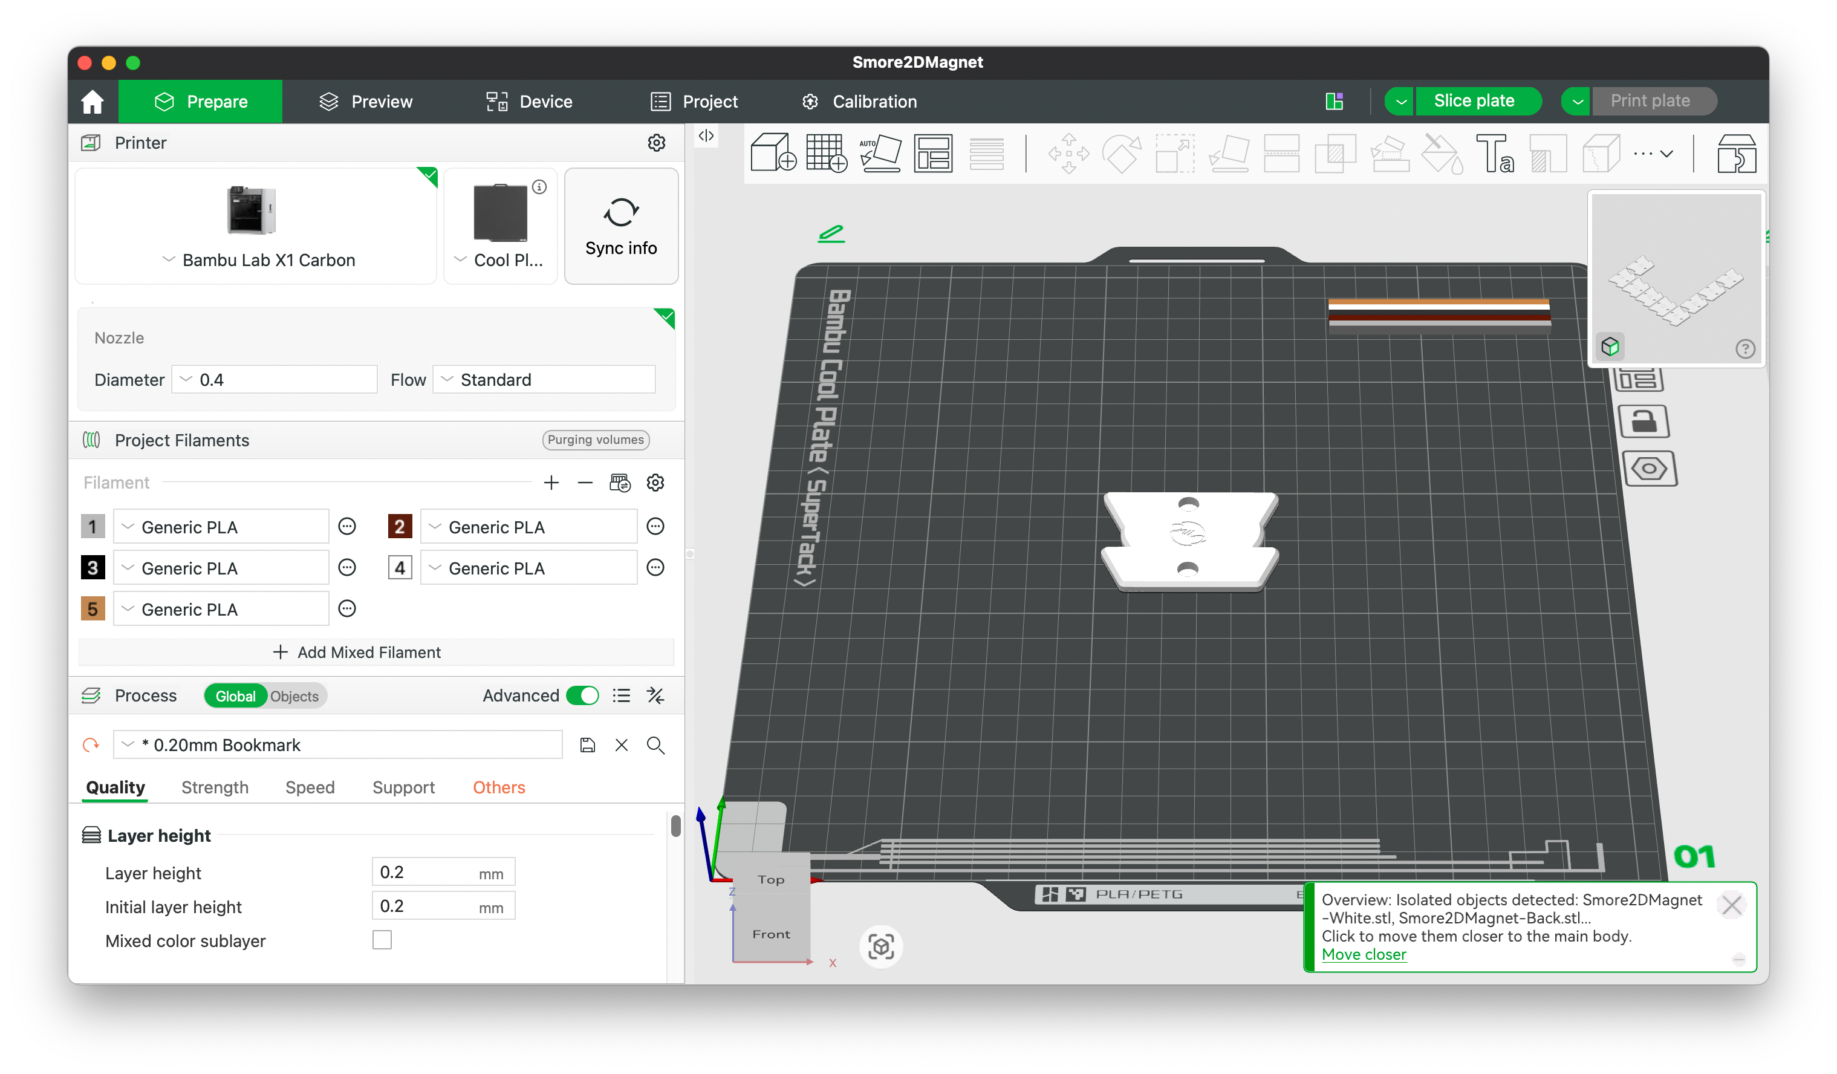
Task: Click the Print plate button
Action: click(1654, 102)
